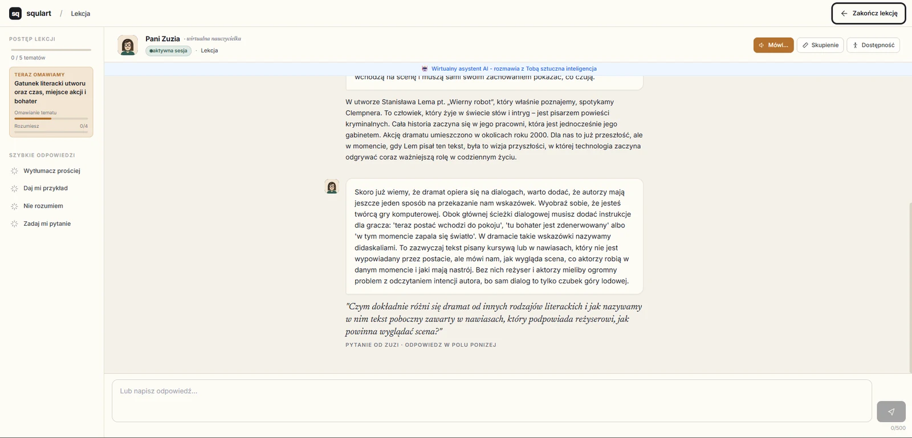Click the "Wirtualny asystent AI" banner text
This screenshot has width=912, height=438.
coord(514,68)
